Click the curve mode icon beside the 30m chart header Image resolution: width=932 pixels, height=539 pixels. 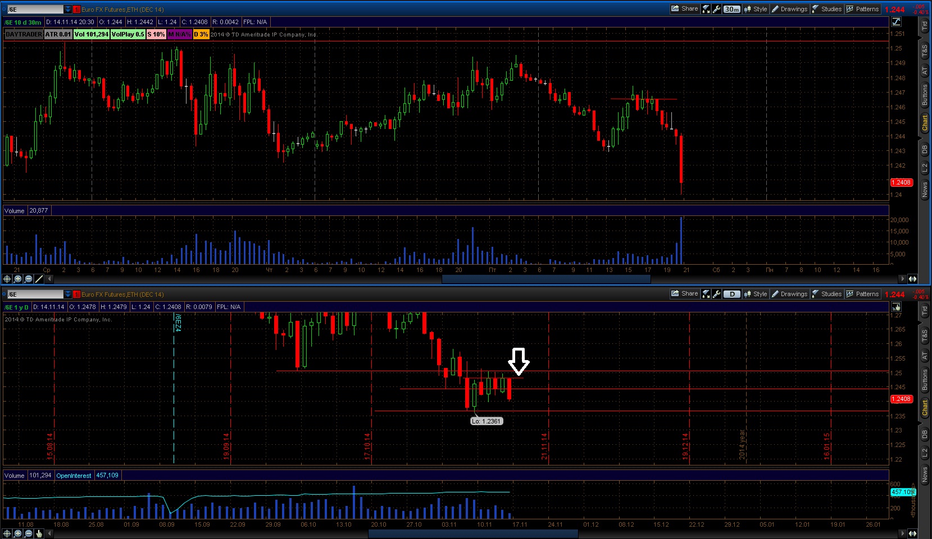coord(896,22)
